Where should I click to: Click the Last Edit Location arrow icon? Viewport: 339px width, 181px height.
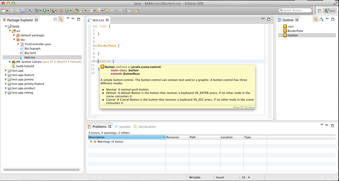(107, 10)
